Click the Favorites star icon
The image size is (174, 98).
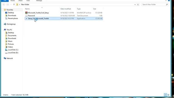click(x=5, y=10)
